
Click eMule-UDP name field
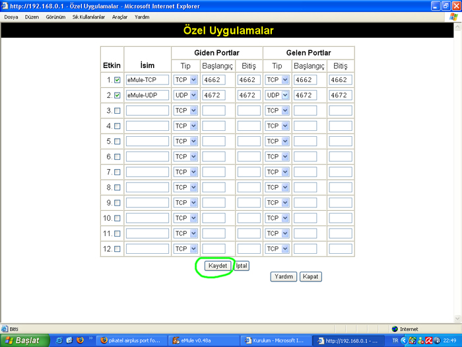point(147,95)
